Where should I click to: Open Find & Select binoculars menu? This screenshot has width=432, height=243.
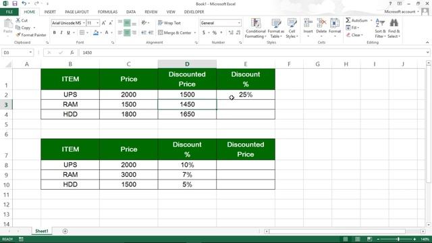point(394,28)
